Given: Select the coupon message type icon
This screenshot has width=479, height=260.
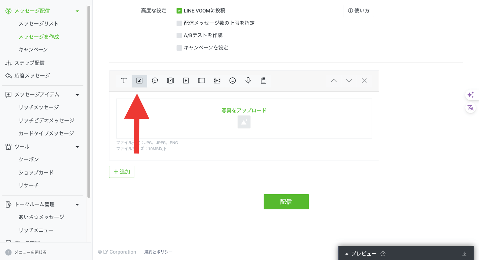Looking at the screenshot, I should coord(202,81).
